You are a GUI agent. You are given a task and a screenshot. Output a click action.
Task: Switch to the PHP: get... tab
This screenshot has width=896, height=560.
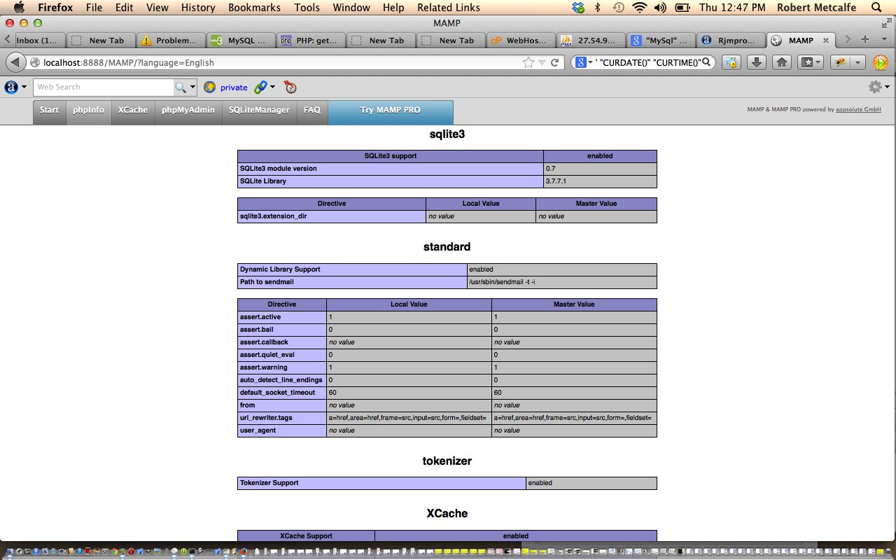[x=311, y=40]
